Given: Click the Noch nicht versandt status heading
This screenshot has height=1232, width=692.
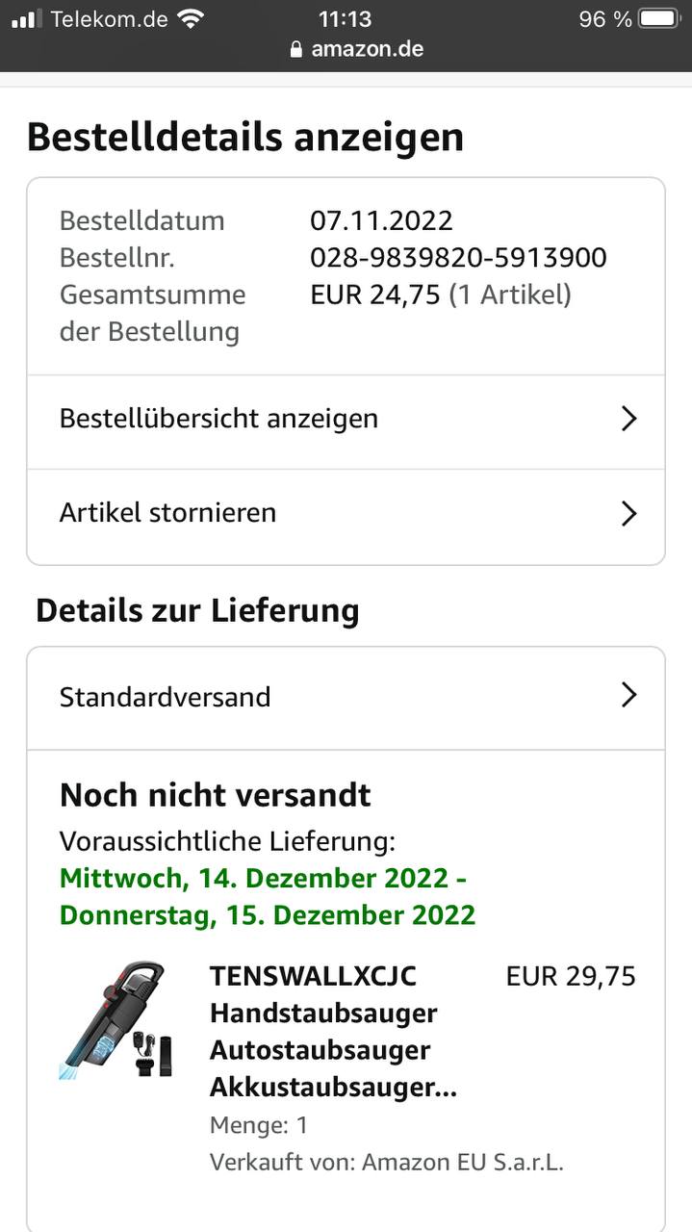Looking at the screenshot, I should 215,795.
